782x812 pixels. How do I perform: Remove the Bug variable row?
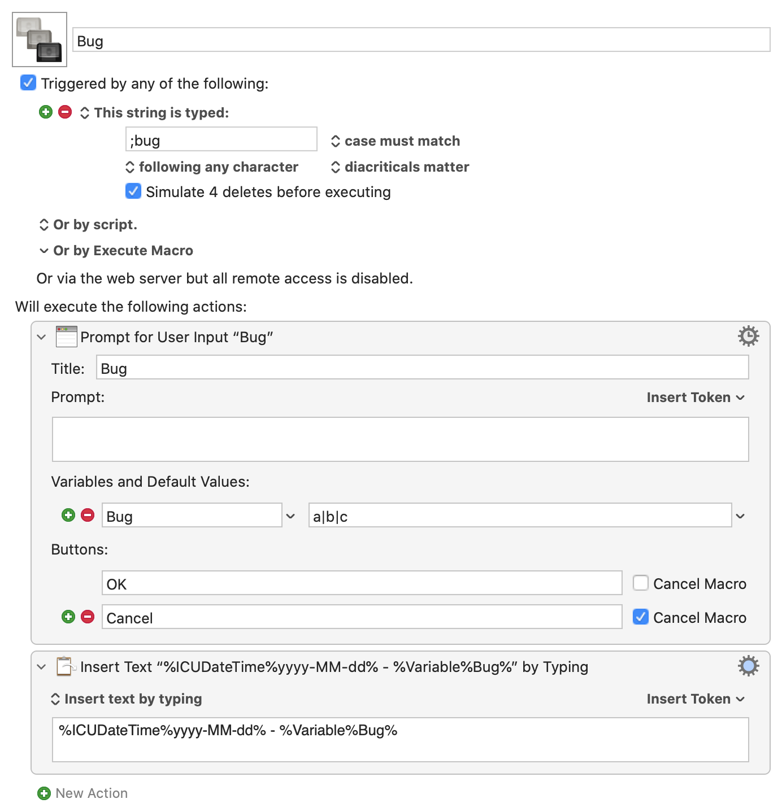tap(88, 515)
